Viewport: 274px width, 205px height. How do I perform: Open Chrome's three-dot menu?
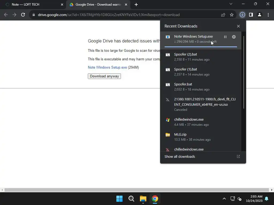click(x=268, y=15)
